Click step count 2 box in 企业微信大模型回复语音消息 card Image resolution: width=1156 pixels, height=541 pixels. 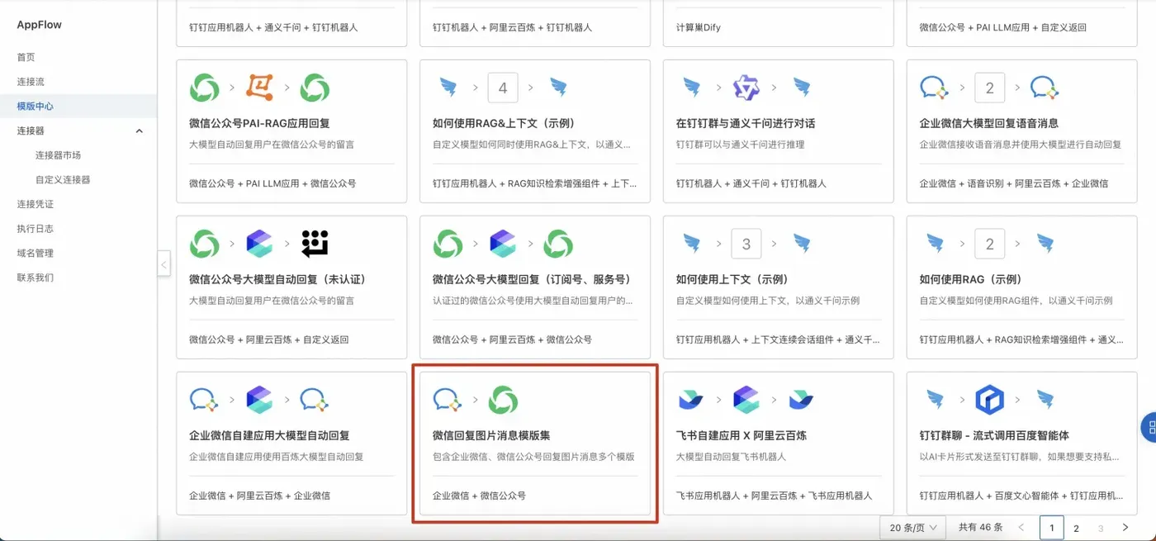[990, 88]
